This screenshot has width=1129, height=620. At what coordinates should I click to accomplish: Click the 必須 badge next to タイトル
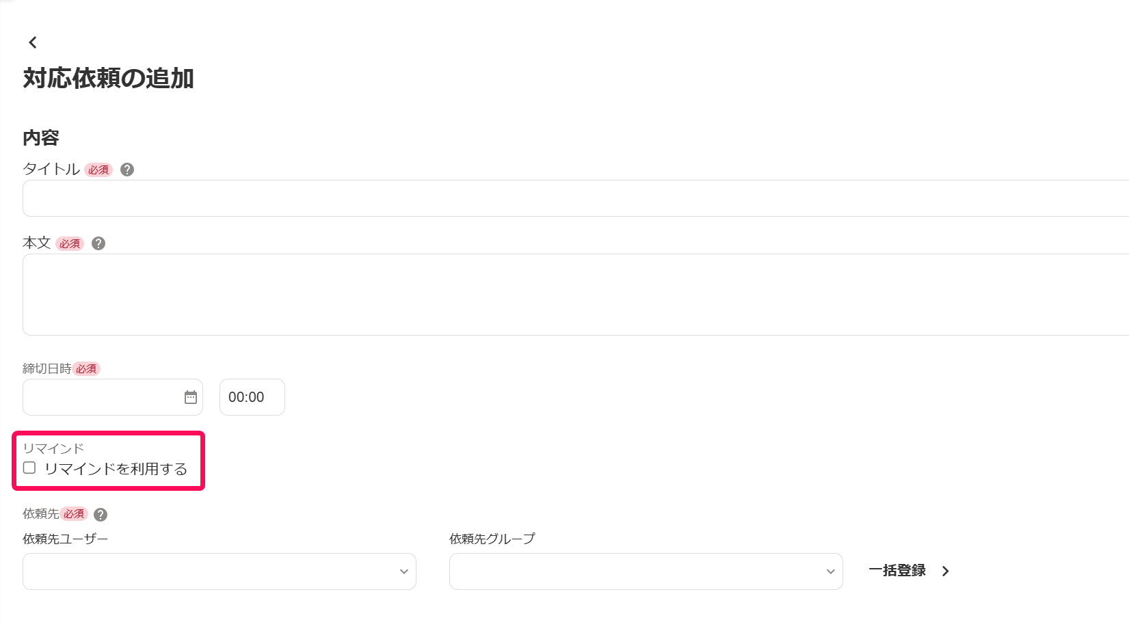[x=98, y=170]
